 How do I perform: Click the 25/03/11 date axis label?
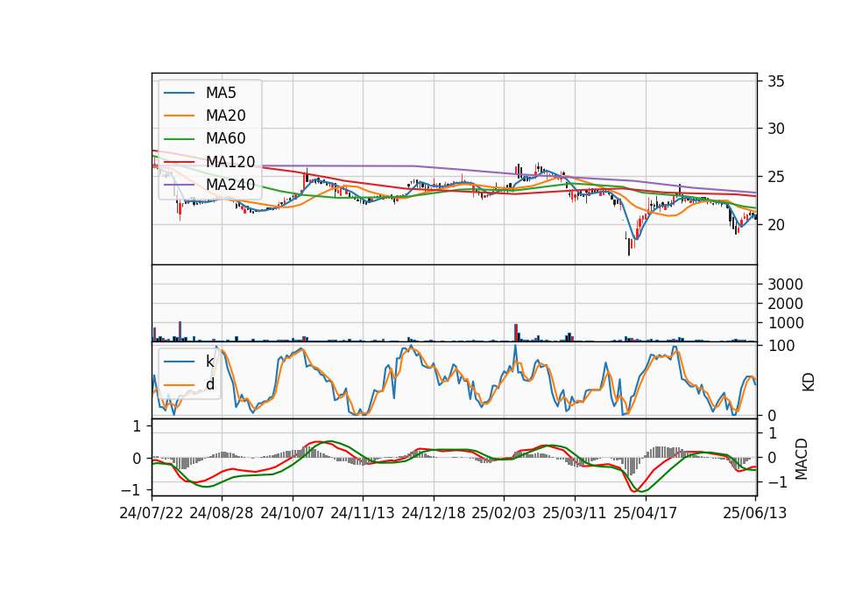[x=575, y=513]
